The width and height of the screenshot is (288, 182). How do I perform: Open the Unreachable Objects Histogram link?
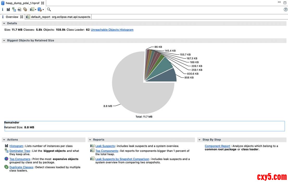pos(112,30)
